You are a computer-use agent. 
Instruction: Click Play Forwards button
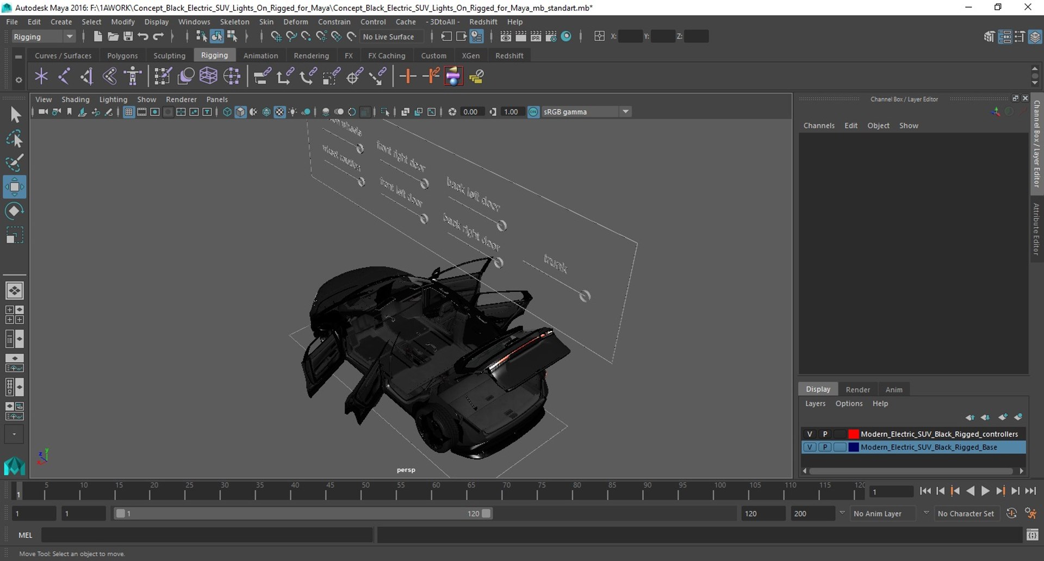(985, 491)
